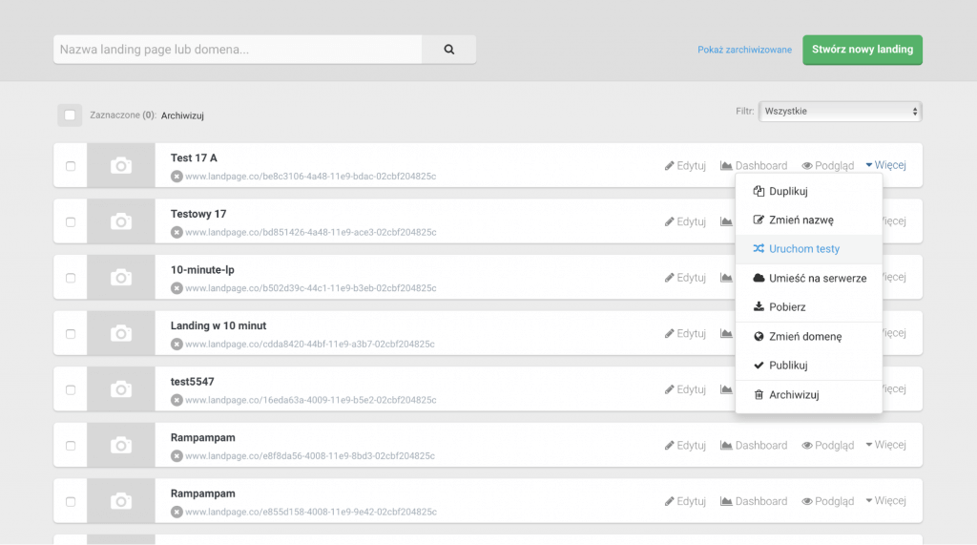The height and width of the screenshot is (545, 977).
Task: Click the cloud icon for Umieść na serwerze
Action: [x=759, y=278]
